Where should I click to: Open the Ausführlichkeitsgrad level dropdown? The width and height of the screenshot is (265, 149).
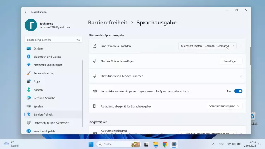tap(207, 133)
